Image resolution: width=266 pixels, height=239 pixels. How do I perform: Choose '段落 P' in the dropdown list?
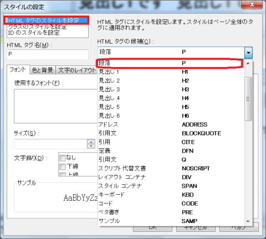click(x=171, y=63)
